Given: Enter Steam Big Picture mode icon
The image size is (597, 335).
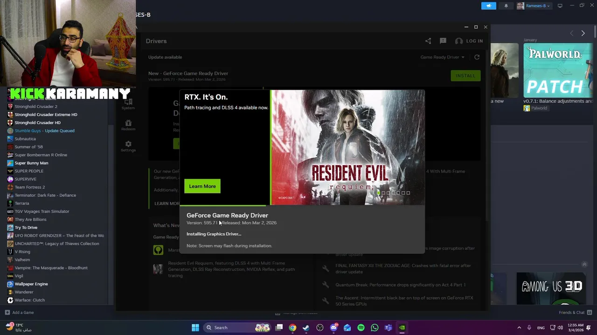Looking at the screenshot, I should (x=560, y=6).
